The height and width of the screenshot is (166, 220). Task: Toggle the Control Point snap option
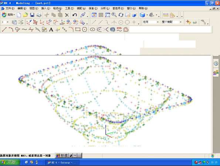coord(107,22)
